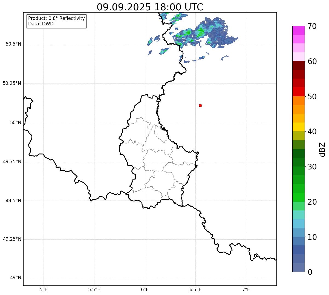Click the 6.5°E longitude label
This screenshot has width=329, height=295.
[195, 290]
